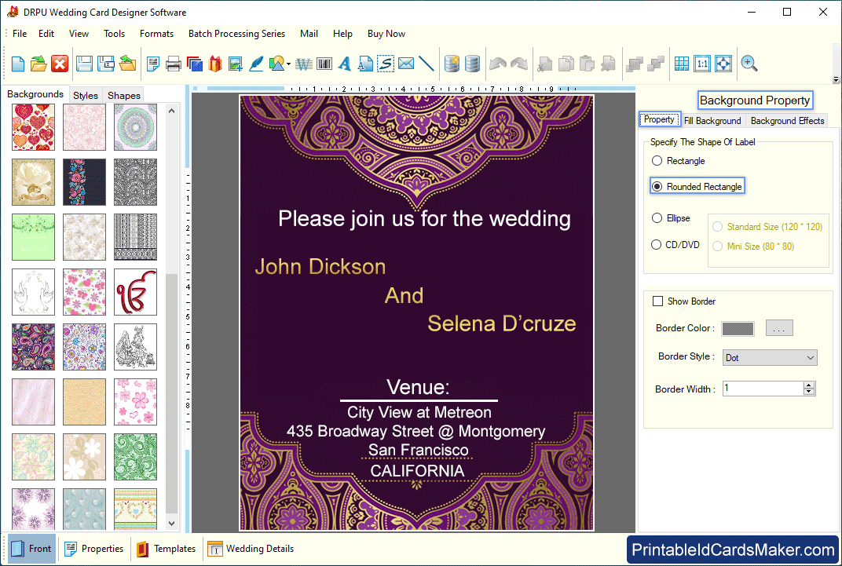Select the purple paisley background thumbnail
This screenshot has height=566, width=842.
pyautogui.click(x=33, y=347)
